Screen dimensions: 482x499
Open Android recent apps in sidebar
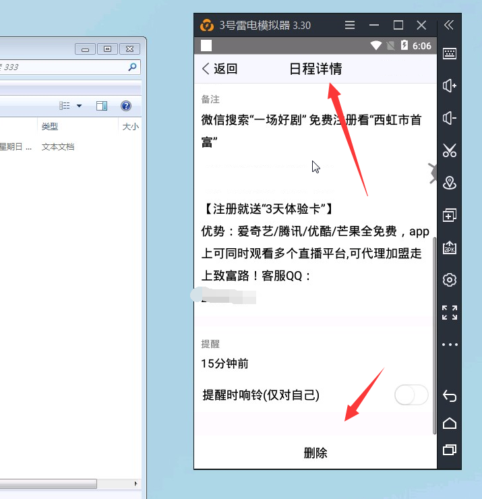click(x=449, y=450)
